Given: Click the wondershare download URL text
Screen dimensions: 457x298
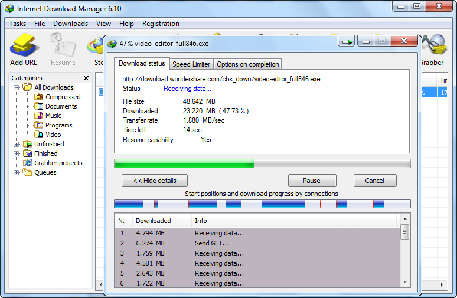Looking at the screenshot, I should 221,79.
